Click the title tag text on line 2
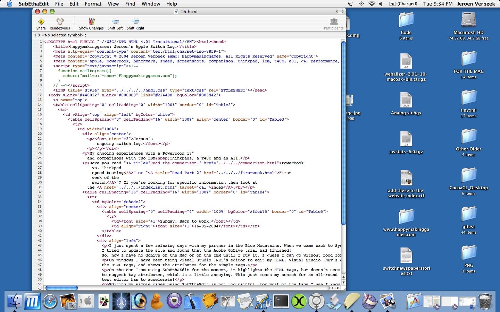Image resolution: width=500 pixels, height=312 pixels. click(x=125, y=46)
